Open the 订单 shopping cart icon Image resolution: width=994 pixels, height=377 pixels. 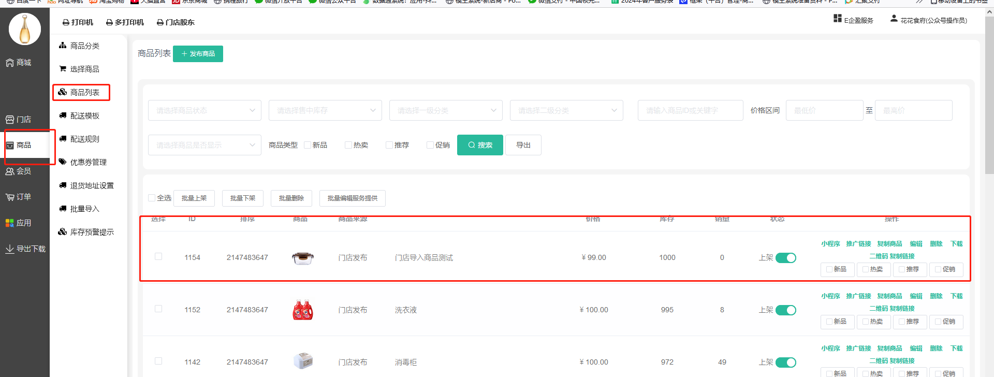10,197
